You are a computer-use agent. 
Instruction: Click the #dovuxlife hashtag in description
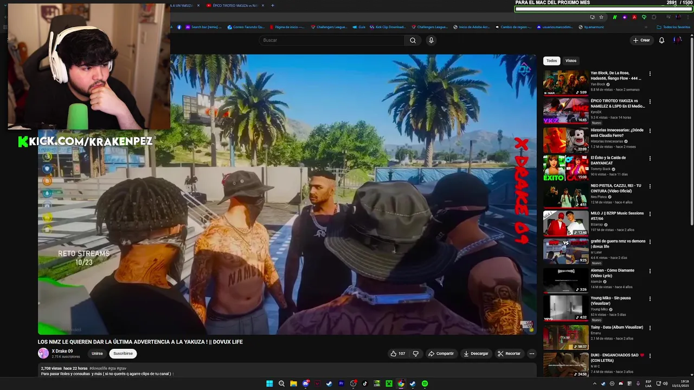pos(98,368)
